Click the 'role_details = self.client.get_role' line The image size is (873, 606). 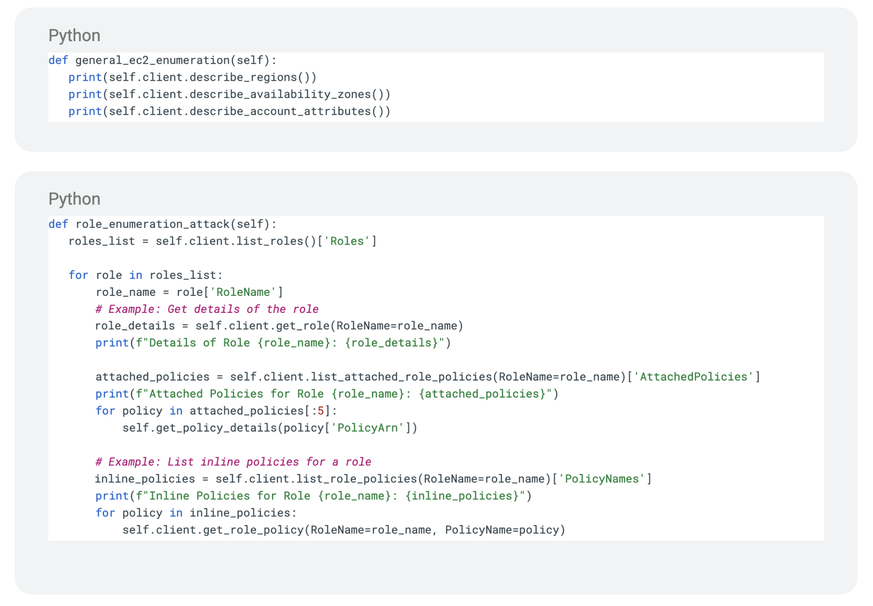click(x=279, y=326)
